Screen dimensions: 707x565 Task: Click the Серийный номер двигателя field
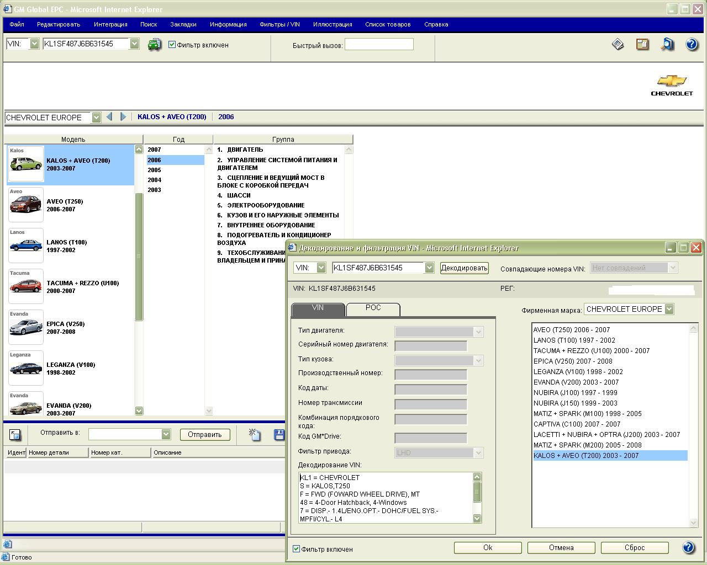click(x=431, y=346)
